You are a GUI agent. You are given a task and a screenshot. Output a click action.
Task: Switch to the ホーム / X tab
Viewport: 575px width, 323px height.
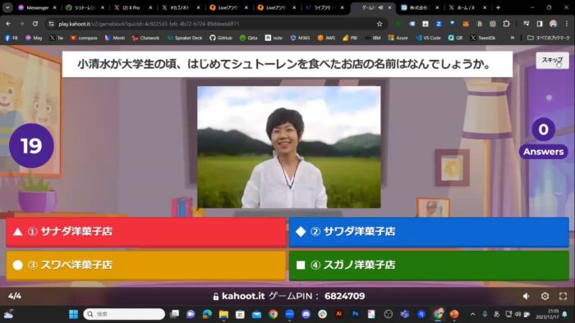pos(468,7)
